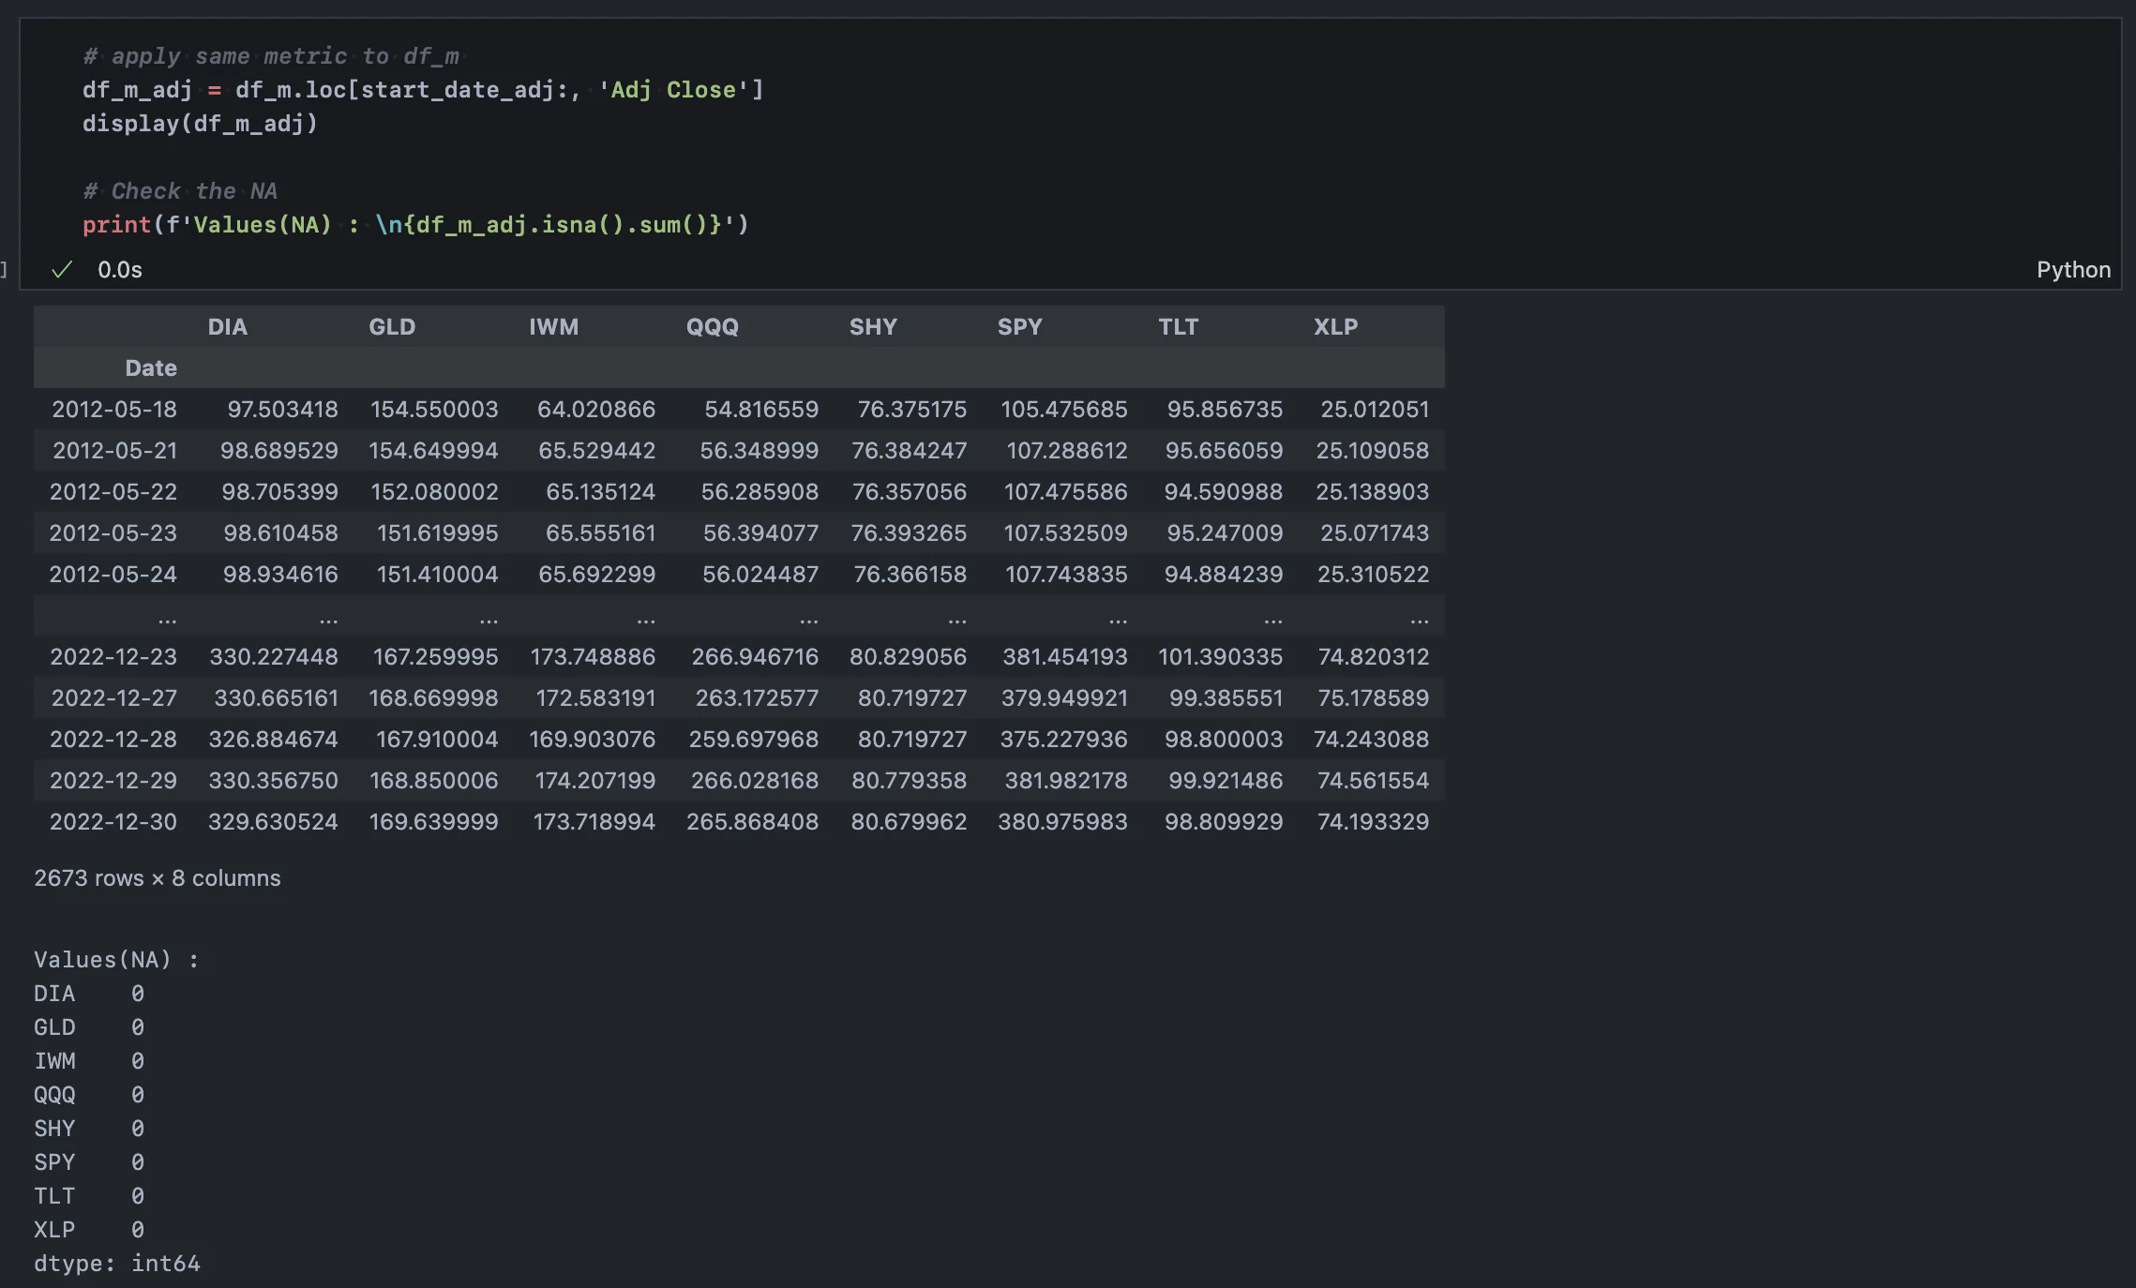This screenshot has height=1288, width=2136.
Task: Select the IWM column header
Action: [x=553, y=327]
